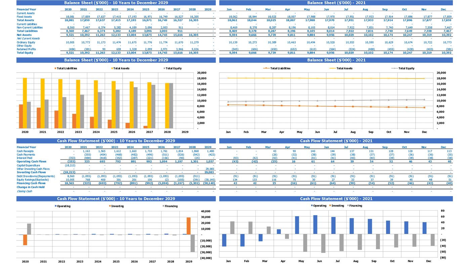Select Net Assets 2024 value 13,004
469x264 pixels.
[x=132, y=35]
